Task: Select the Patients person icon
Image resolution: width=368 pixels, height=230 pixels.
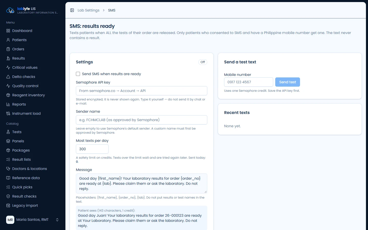Action: tap(8, 40)
